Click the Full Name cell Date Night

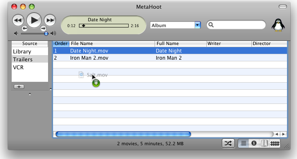tap(169, 50)
